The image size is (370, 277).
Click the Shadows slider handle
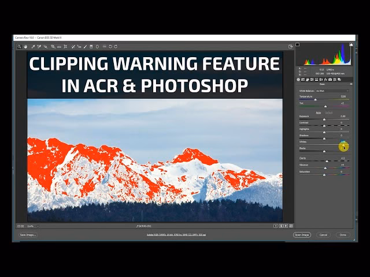(324, 138)
